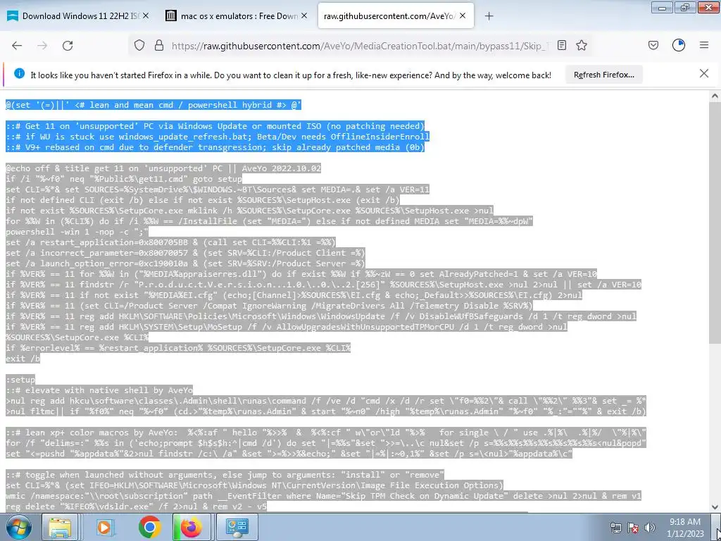Open the Firefox application menu

[x=704, y=45]
